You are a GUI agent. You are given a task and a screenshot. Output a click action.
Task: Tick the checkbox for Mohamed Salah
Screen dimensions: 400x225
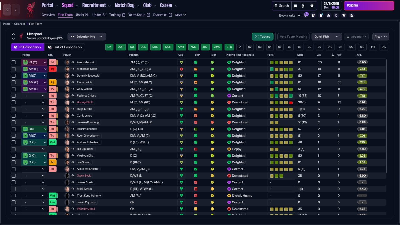click(13, 69)
